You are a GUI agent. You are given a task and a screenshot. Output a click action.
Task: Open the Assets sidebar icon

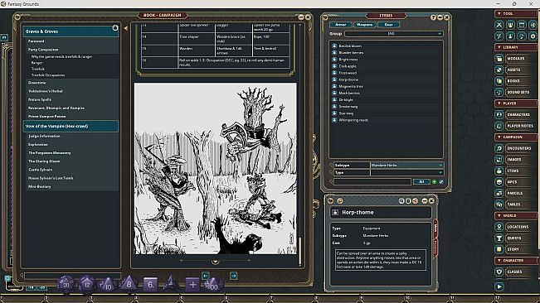(499, 70)
